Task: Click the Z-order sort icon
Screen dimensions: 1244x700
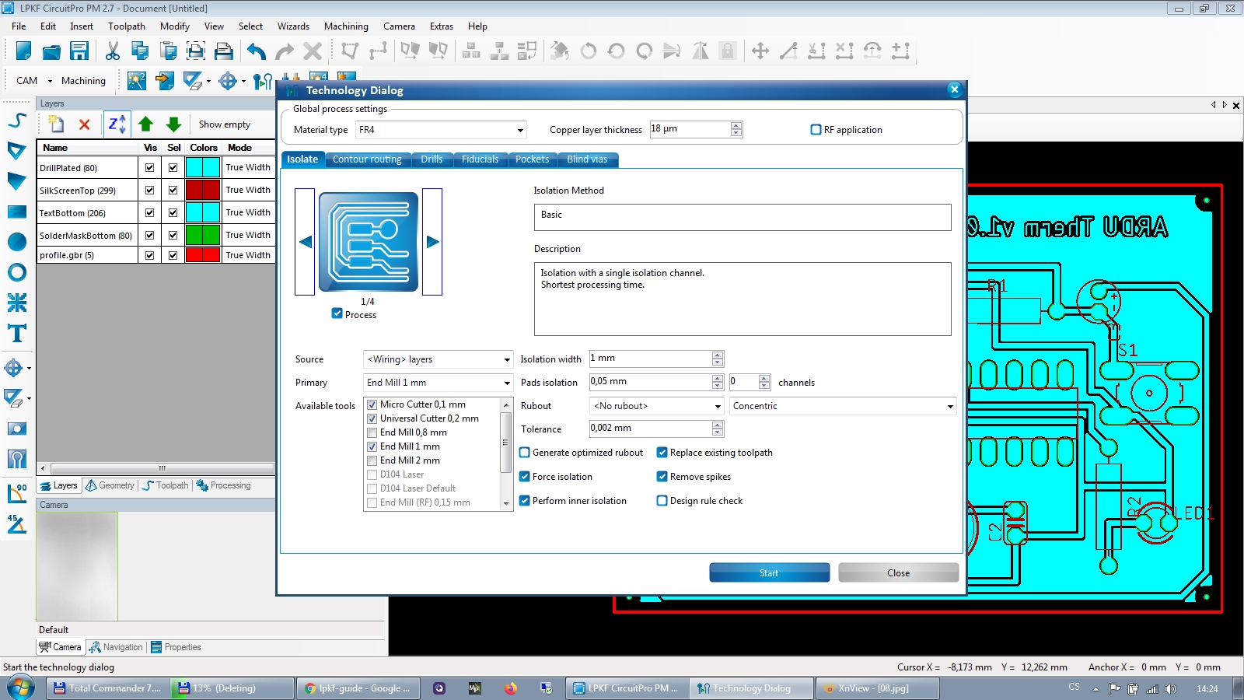Action: tap(117, 124)
